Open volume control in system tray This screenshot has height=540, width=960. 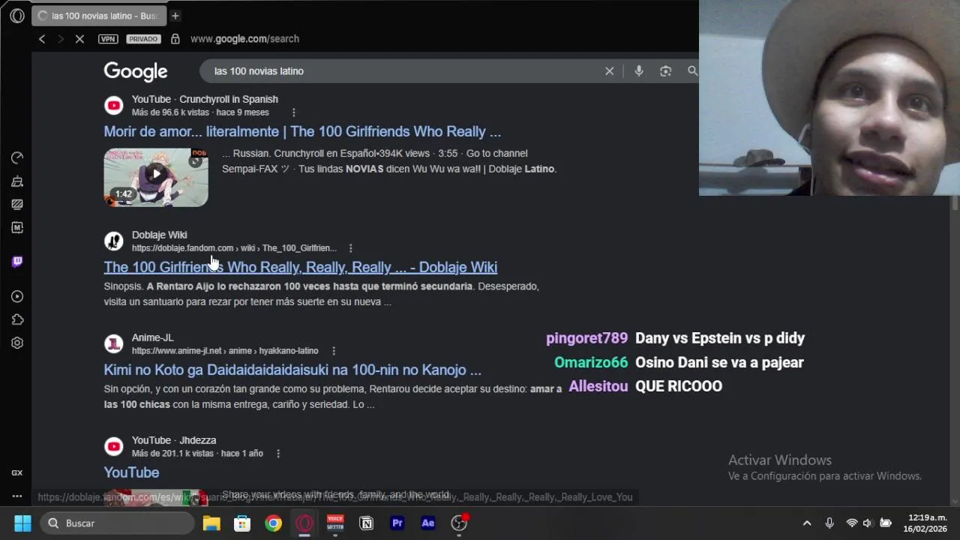tap(868, 523)
